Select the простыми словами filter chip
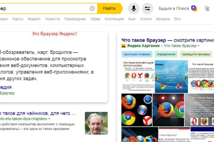214x142 pixels. coord(137,54)
